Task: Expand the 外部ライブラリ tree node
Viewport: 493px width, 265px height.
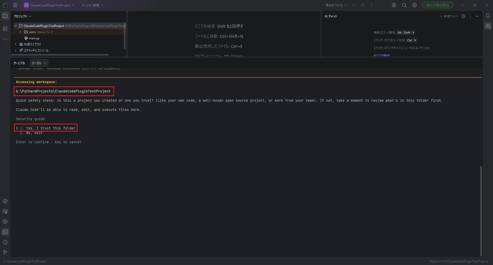Action: pos(16,44)
